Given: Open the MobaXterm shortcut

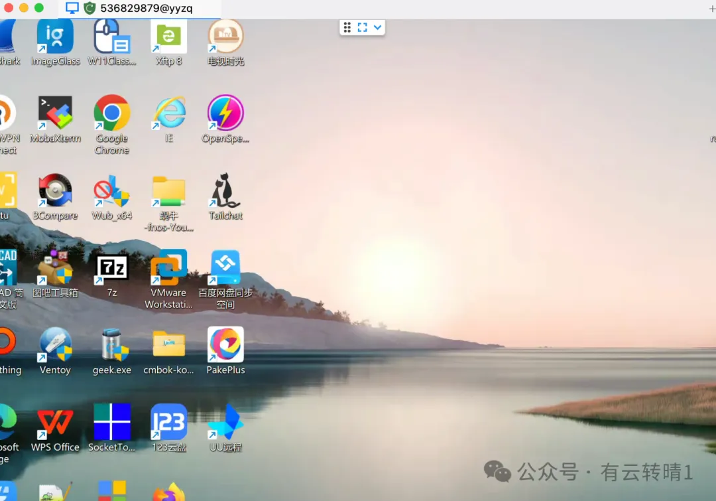Looking at the screenshot, I should coord(55,113).
